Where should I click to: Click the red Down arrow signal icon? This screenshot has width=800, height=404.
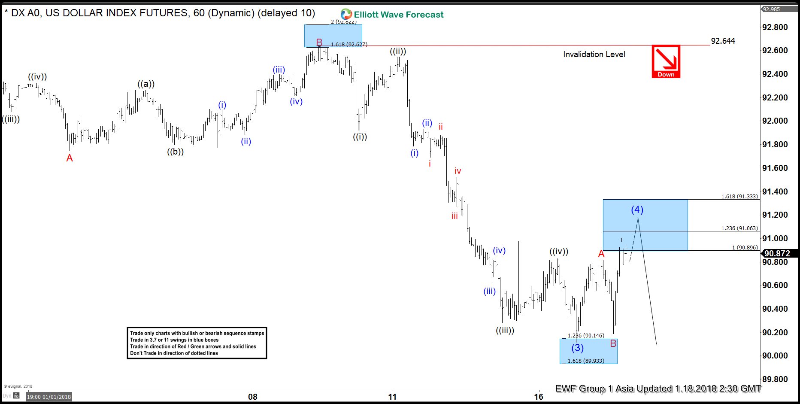tap(666, 61)
